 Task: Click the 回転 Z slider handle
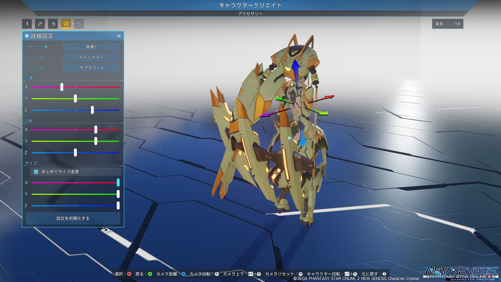(x=75, y=152)
